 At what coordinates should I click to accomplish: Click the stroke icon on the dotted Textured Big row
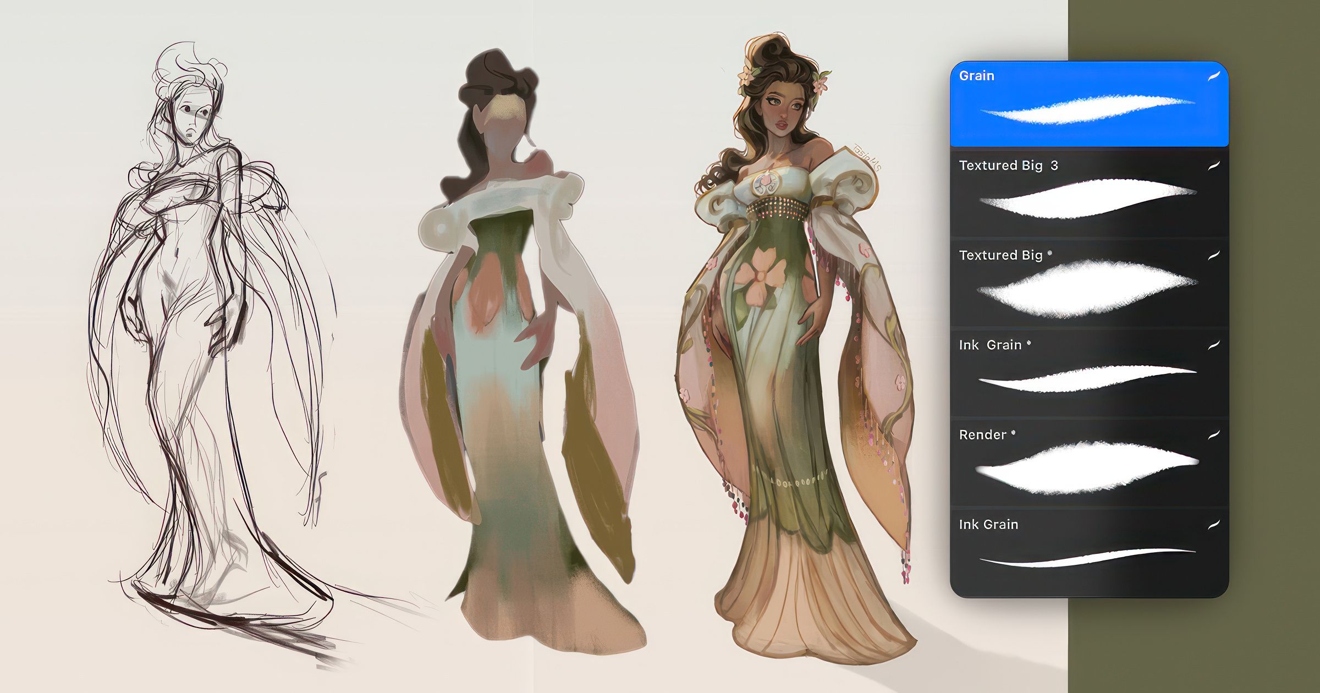click(x=1214, y=255)
